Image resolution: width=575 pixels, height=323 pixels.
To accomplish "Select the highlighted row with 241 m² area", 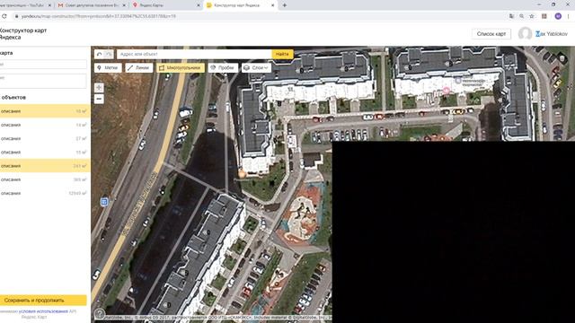I will (43, 166).
